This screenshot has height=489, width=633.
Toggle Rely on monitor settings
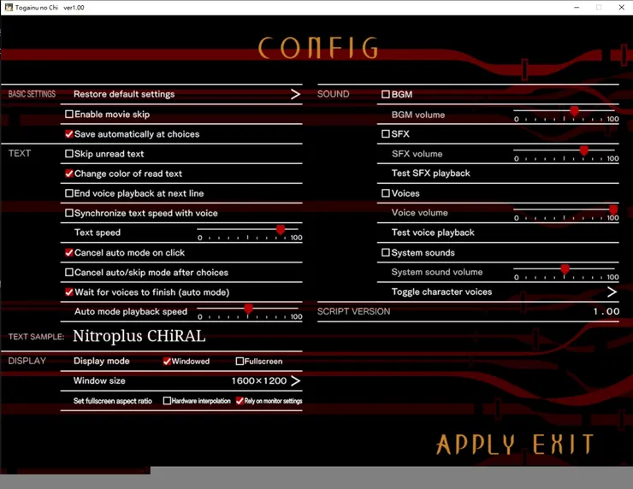pyautogui.click(x=240, y=401)
